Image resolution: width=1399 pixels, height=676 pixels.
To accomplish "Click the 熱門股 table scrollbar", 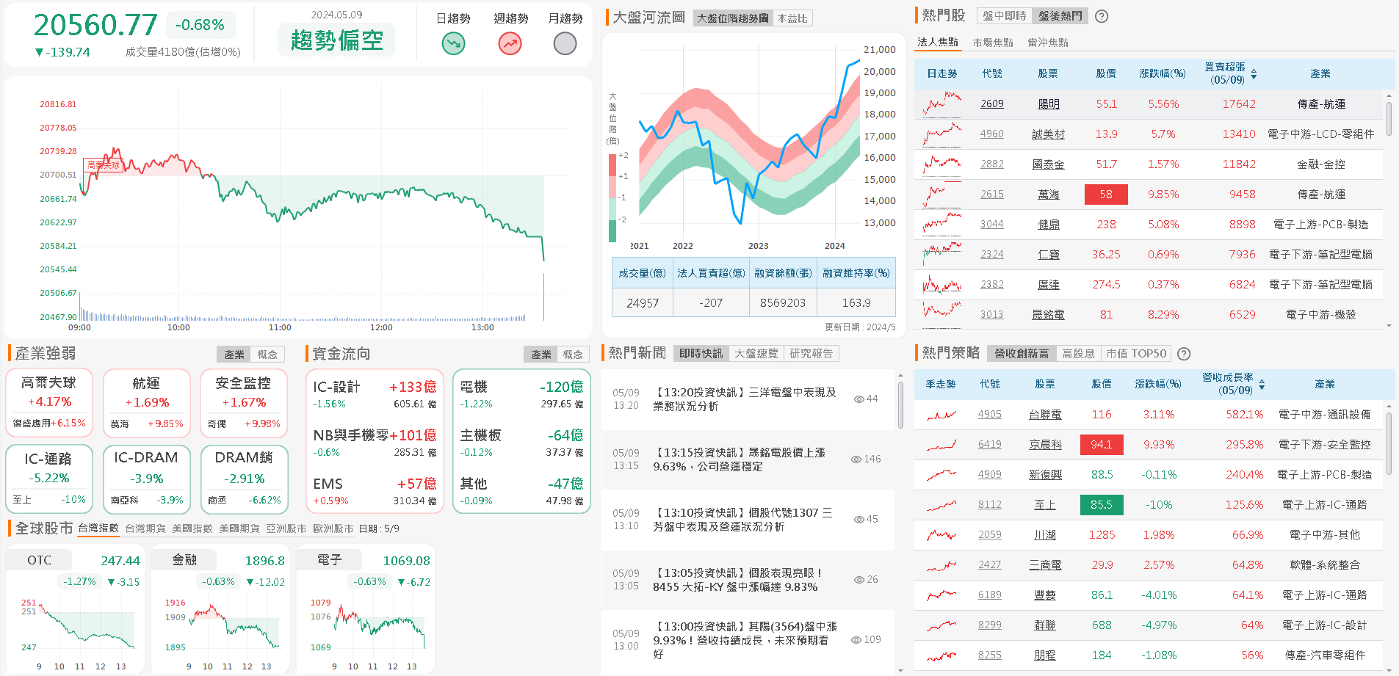I will [x=1389, y=117].
